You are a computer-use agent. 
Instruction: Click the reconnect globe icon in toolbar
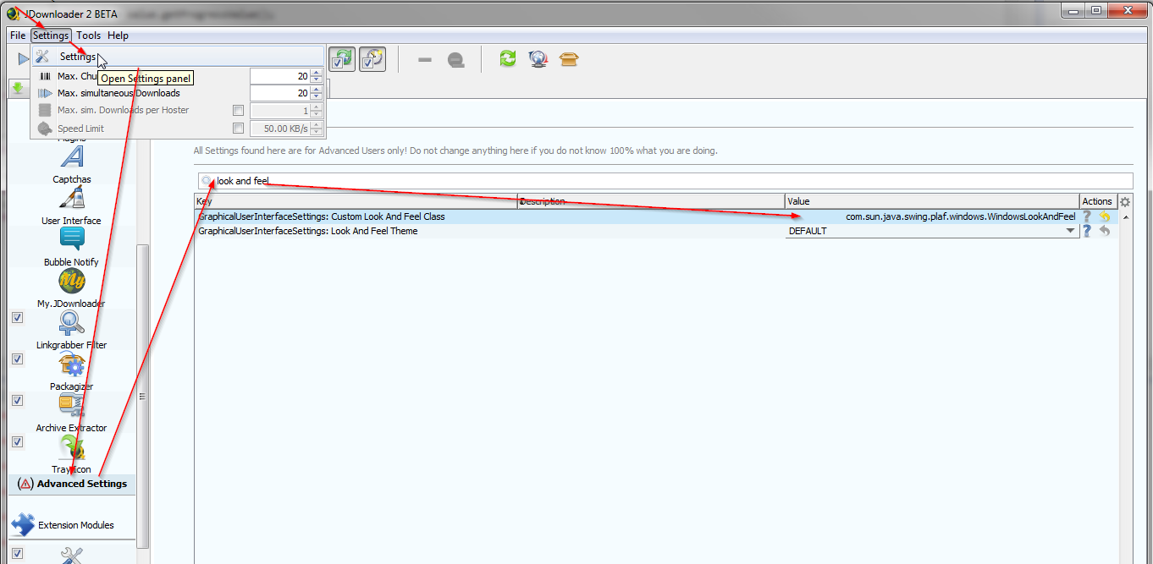click(x=538, y=59)
